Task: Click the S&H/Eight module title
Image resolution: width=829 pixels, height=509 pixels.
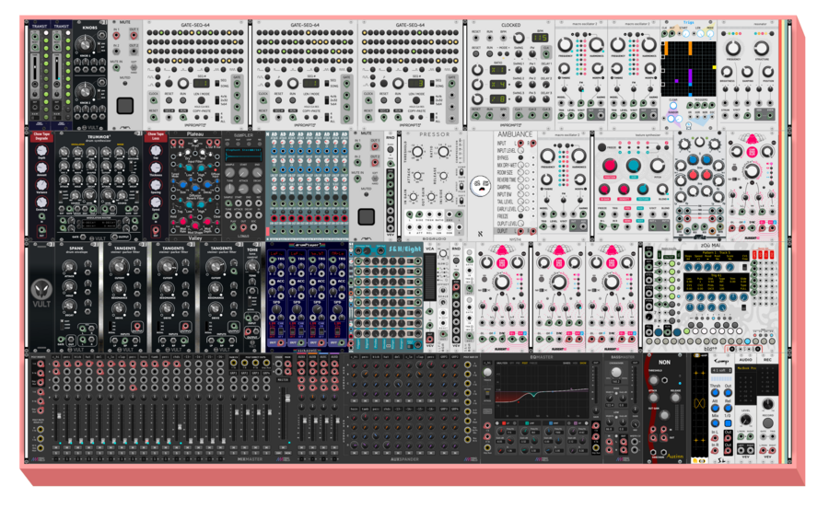Action: 404,249
